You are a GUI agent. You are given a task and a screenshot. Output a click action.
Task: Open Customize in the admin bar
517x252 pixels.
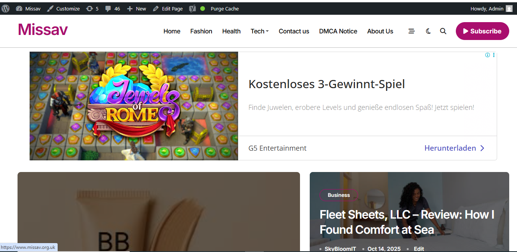(x=64, y=9)
